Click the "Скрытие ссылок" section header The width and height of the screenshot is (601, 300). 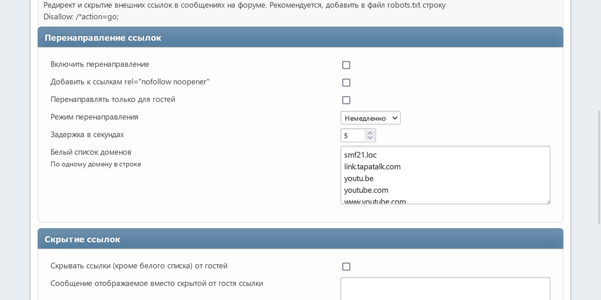[x=82, y=239]
